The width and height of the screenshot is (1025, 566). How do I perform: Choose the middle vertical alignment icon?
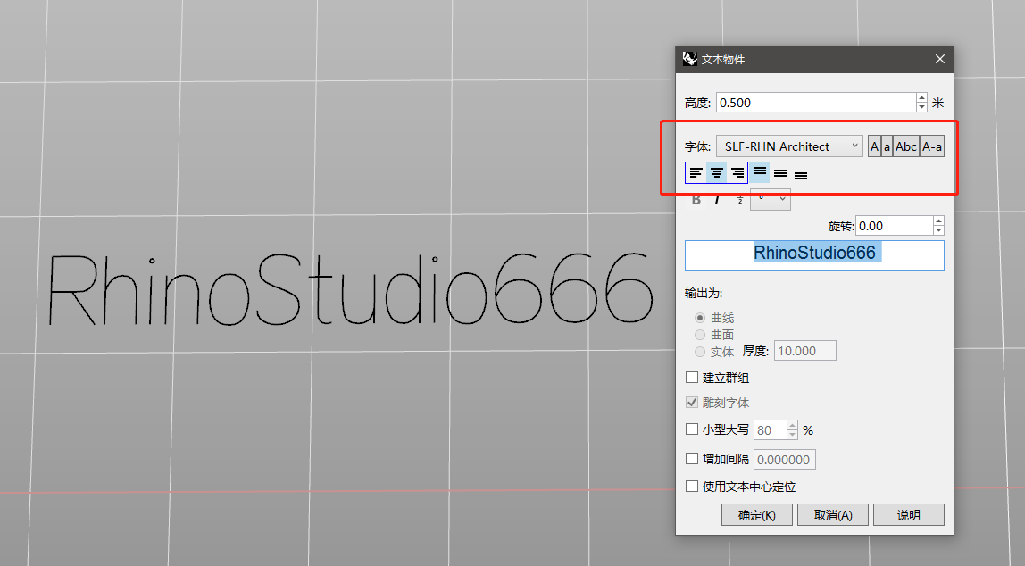pyautogui.click(x=779, y=173)
